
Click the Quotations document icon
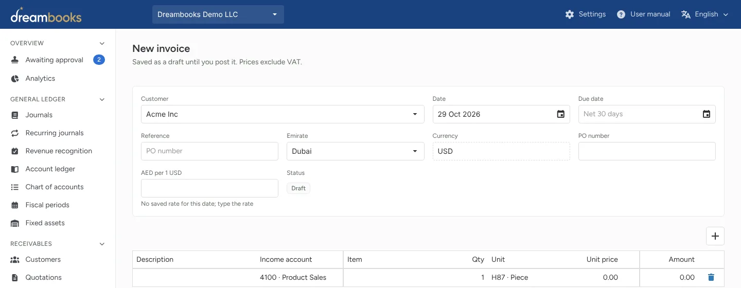click(15, 278)
